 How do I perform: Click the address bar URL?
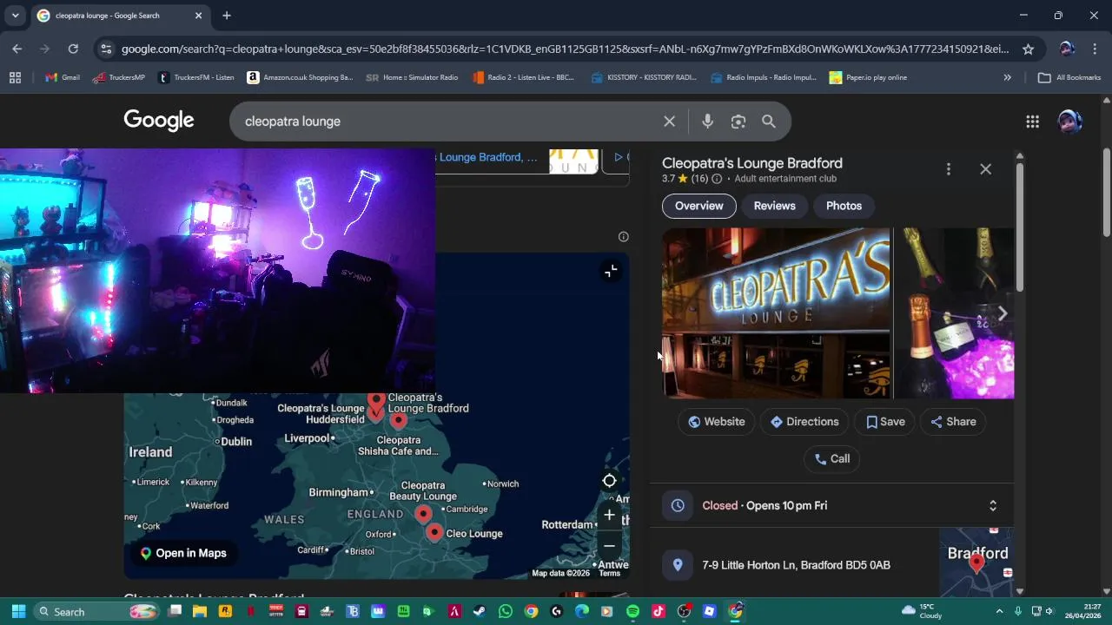(565, 49)
